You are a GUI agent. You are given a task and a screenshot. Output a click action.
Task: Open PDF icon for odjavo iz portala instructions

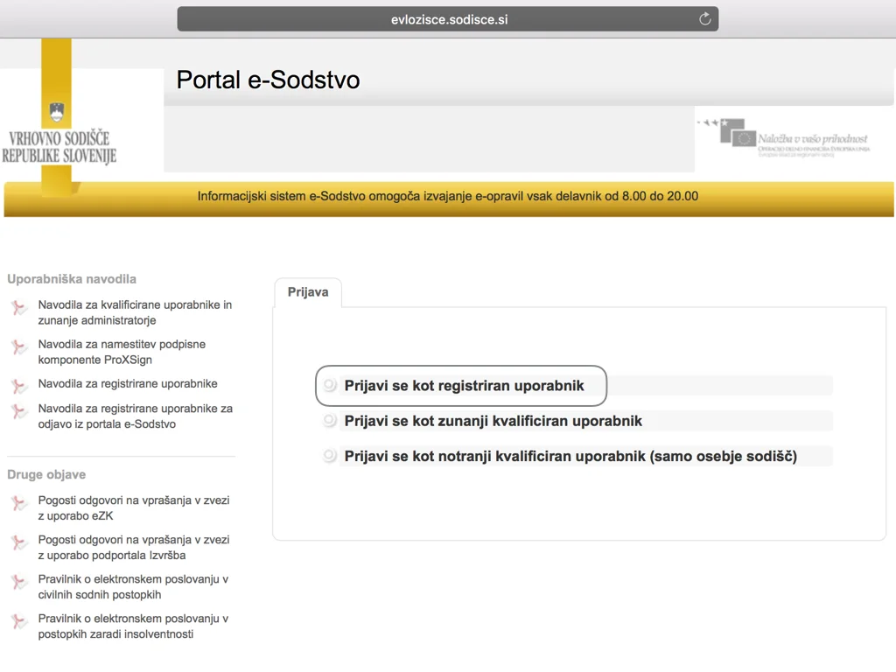[19, 411]
